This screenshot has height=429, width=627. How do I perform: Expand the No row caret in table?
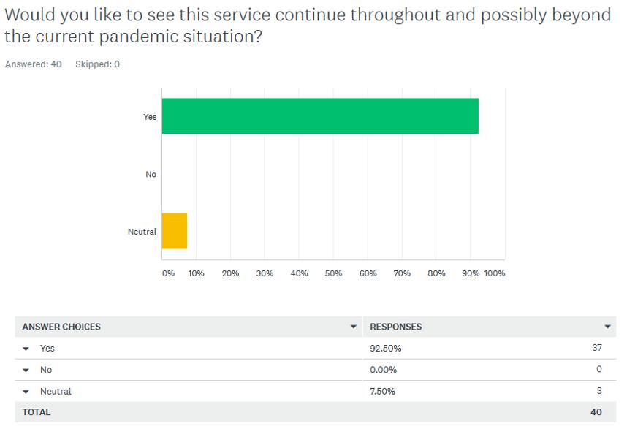click(27, 371)
